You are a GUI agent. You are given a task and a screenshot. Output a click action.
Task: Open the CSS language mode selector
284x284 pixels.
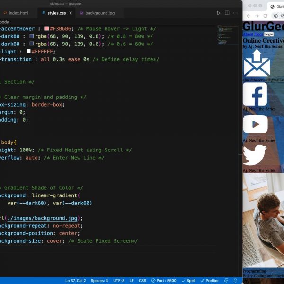pos(142,280)
